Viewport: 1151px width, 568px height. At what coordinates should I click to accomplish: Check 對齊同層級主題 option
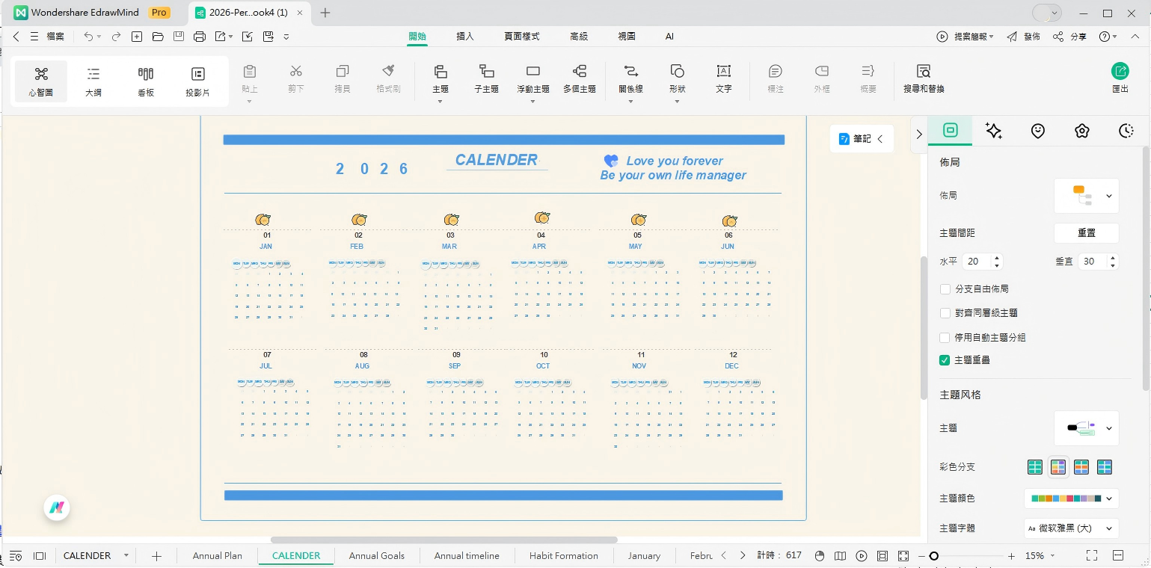click(x=945, y=313)
